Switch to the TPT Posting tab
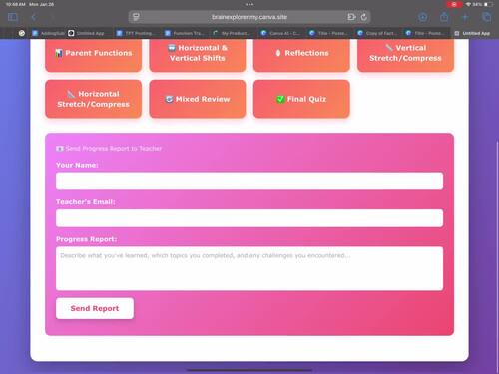 136,33
